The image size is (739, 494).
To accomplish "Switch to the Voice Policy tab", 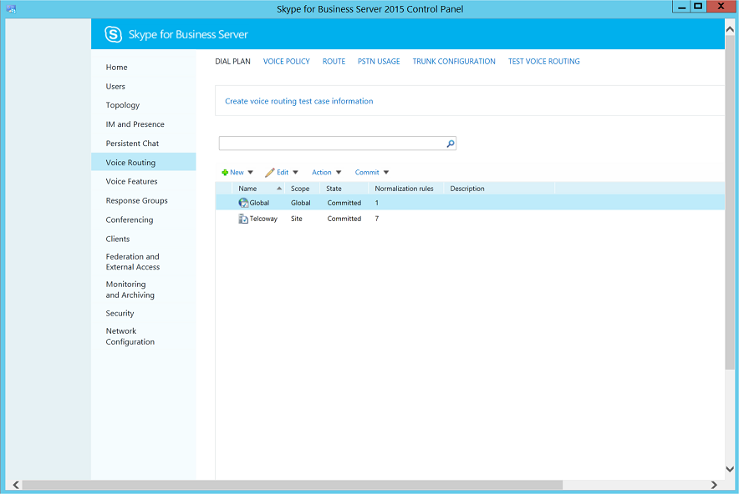I will pos(286,62).
